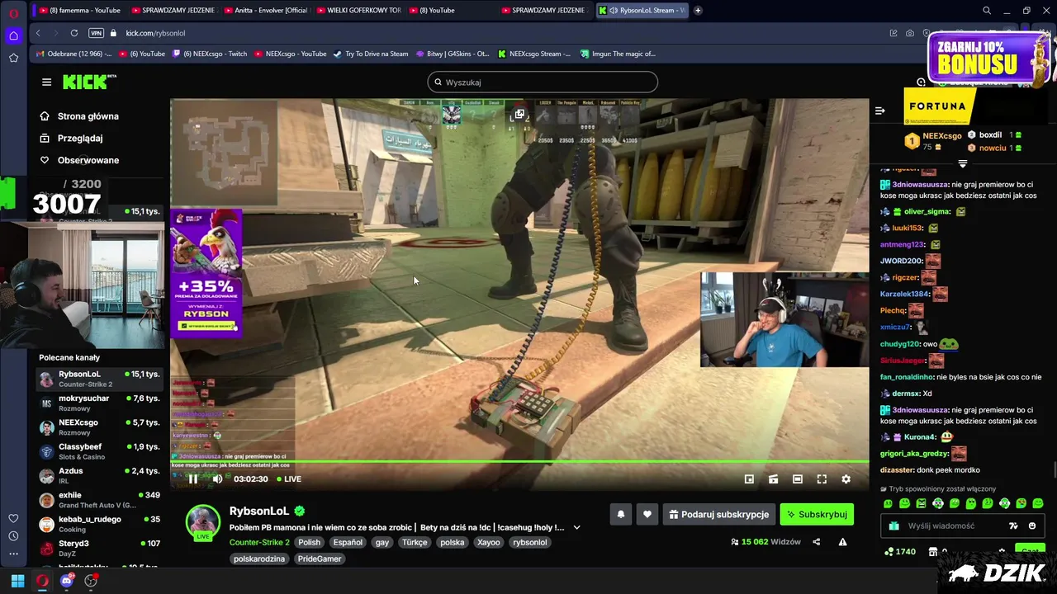Pick the first green quick emote
This screenshot has width=1057, height=594.
pyautogui.click(x=888, y=503)
